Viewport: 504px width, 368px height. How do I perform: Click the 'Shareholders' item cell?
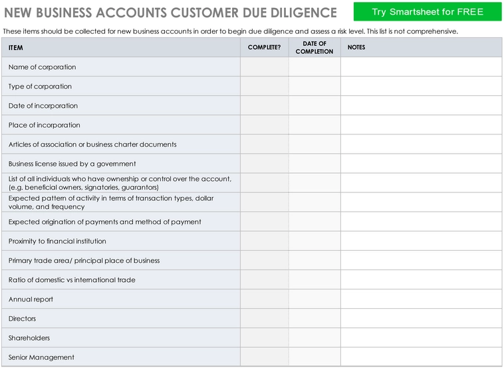121,338
